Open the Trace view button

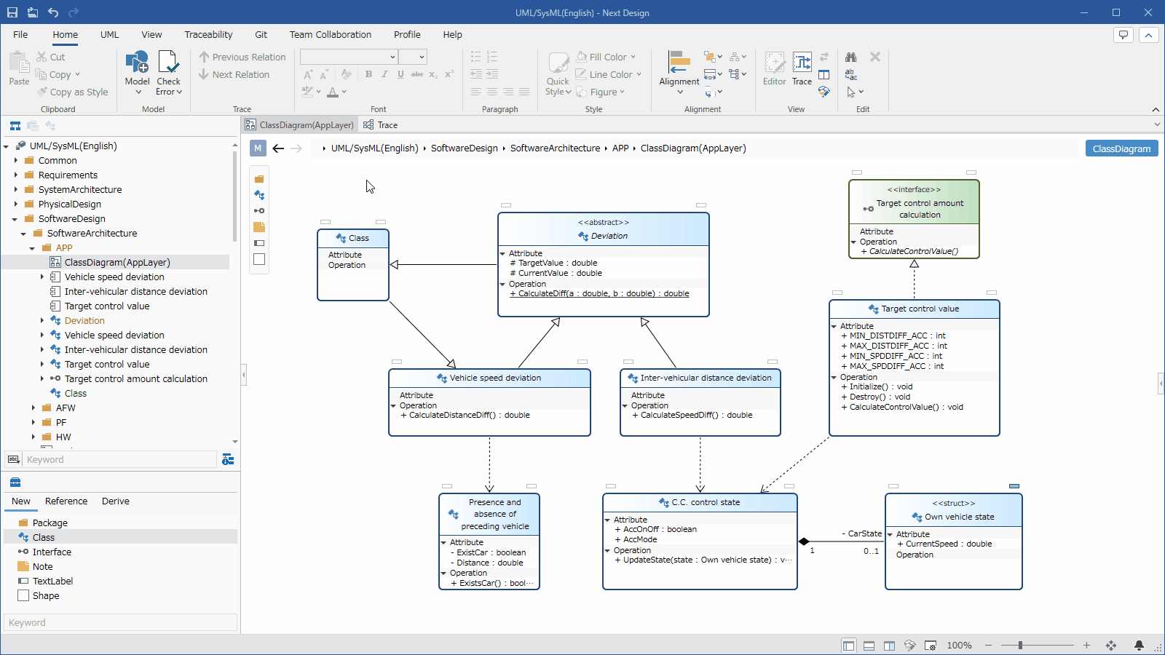click(802, 69)
